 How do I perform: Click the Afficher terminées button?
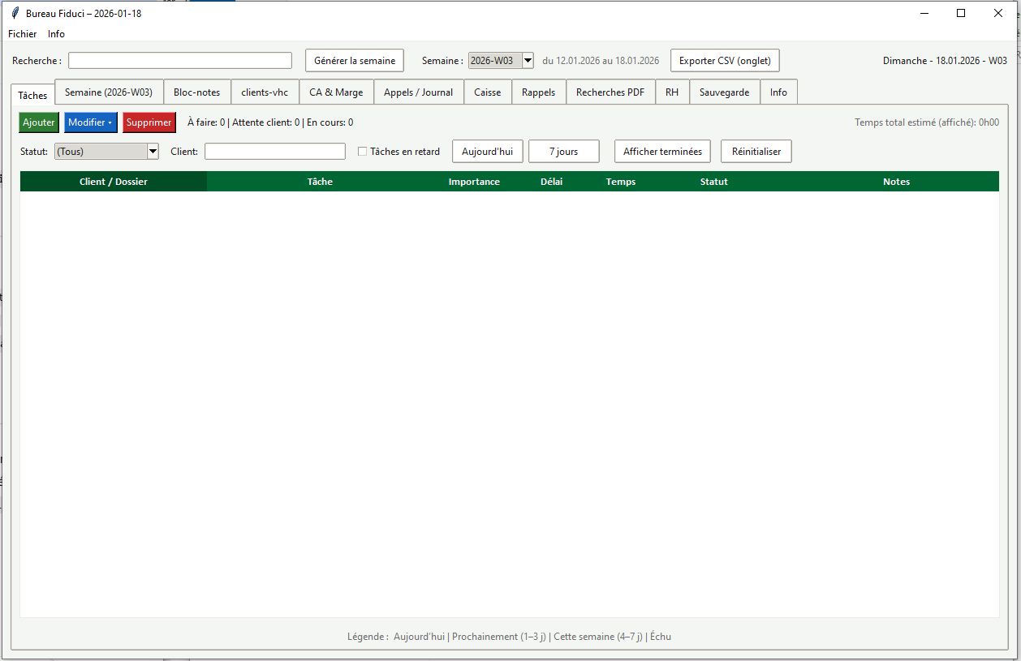[x=662, y=152]
